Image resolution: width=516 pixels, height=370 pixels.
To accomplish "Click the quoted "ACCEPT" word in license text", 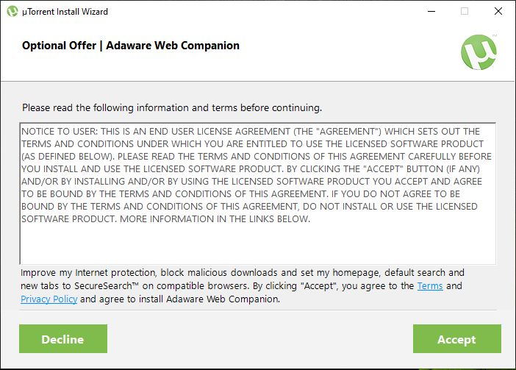I will pyautogui.click(x=384, y=169).
